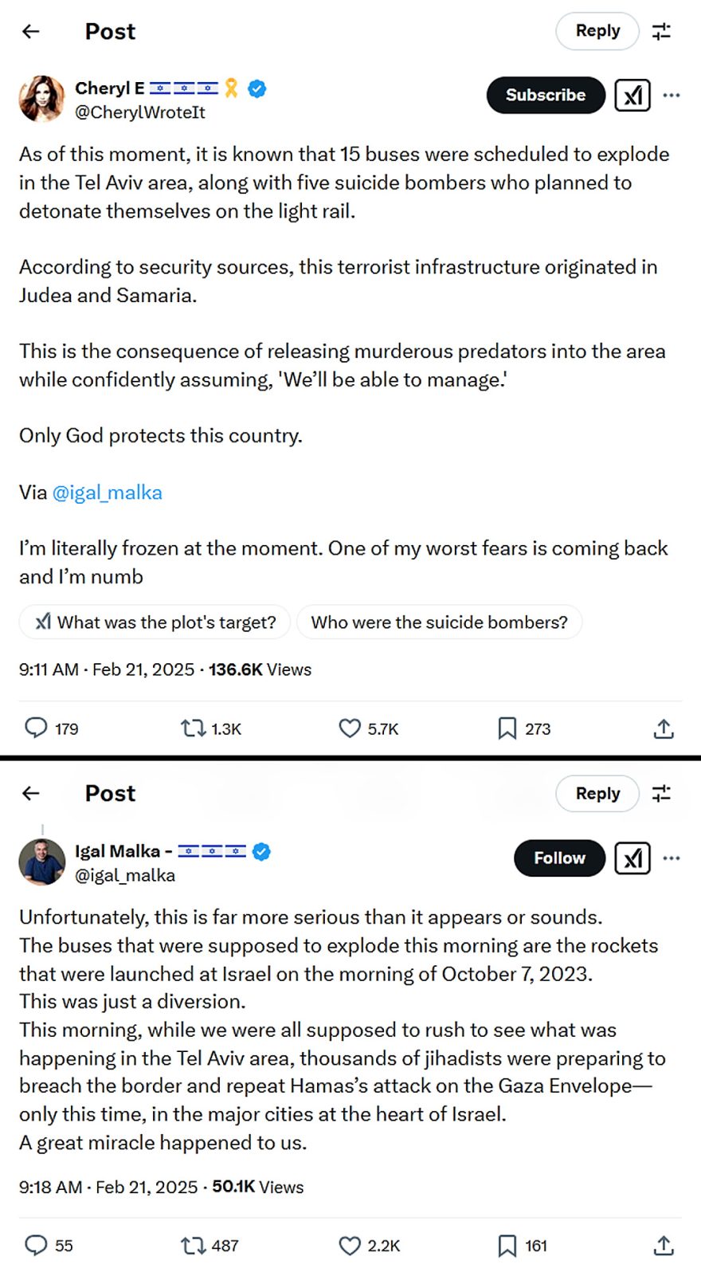This screenshot has width=701, height=1272.
Task: Share Cheryl's post using share icon
Action: click(664, 728)
